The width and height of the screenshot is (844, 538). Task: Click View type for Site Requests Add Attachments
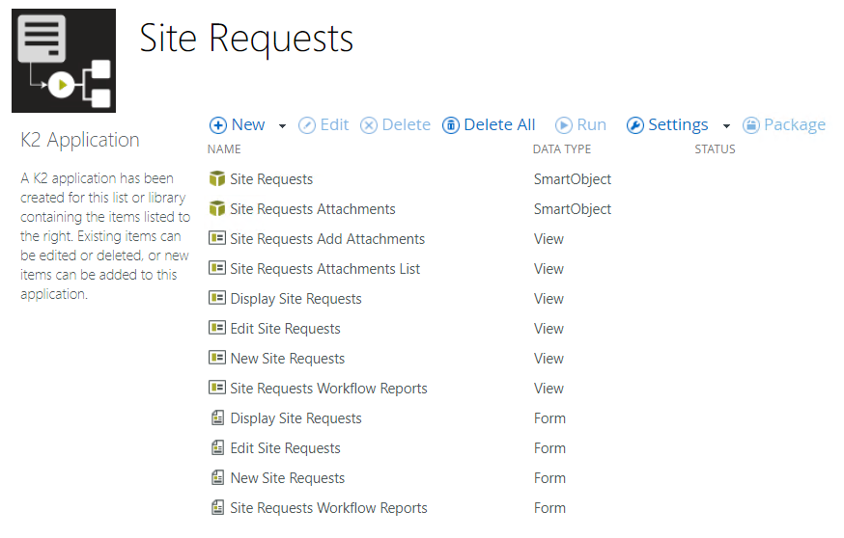pos(549,239)
